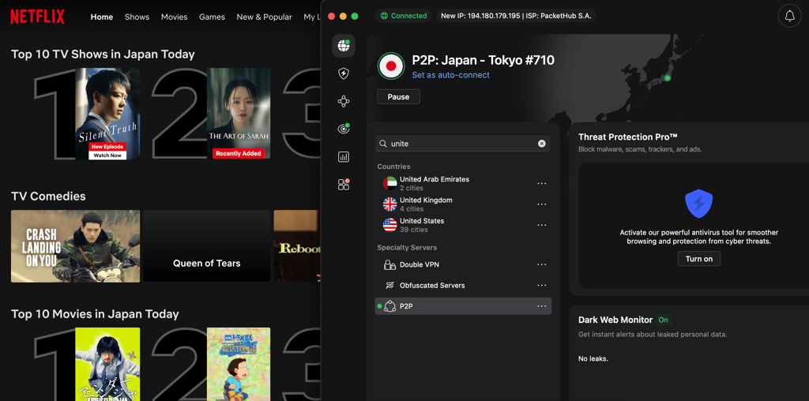Image resolution: width=809 pixels, height=401 pixels.
Task: Click the United Kingdom flag icon
Action: pyautogui.click(x=390, y=204)
